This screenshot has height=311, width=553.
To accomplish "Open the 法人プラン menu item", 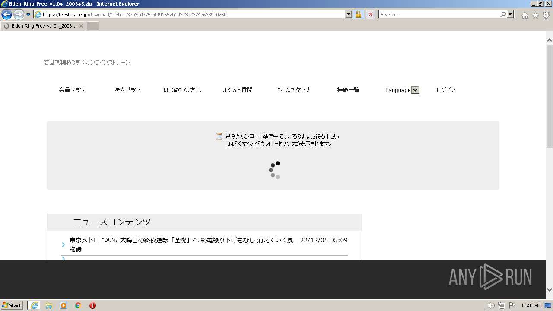I will click(x=127, y=90).
